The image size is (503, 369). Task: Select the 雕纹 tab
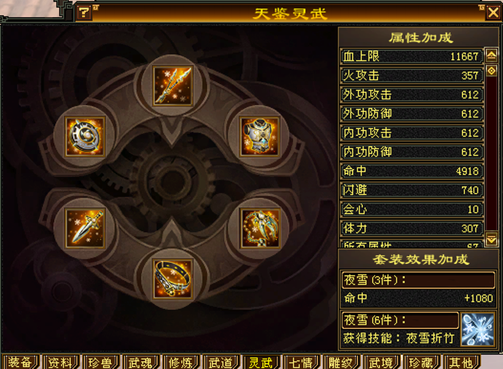click(x=341, y=362)
